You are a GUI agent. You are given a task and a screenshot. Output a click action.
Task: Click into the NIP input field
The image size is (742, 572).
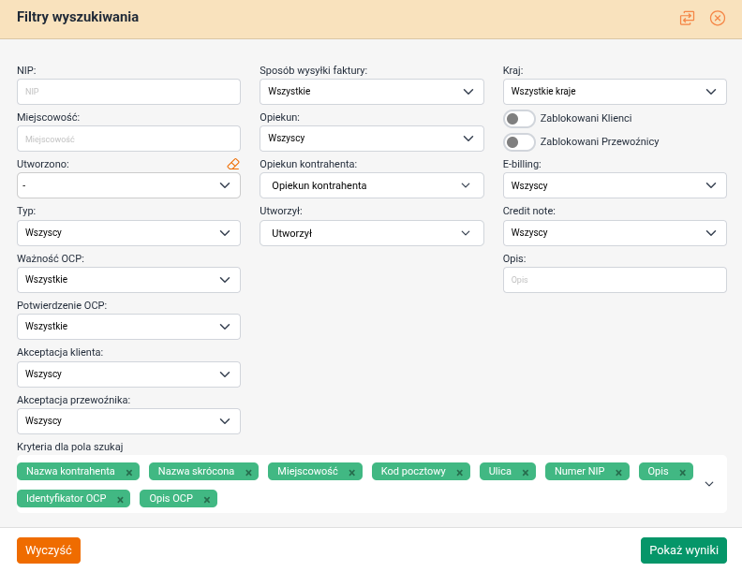pos(128,92)
